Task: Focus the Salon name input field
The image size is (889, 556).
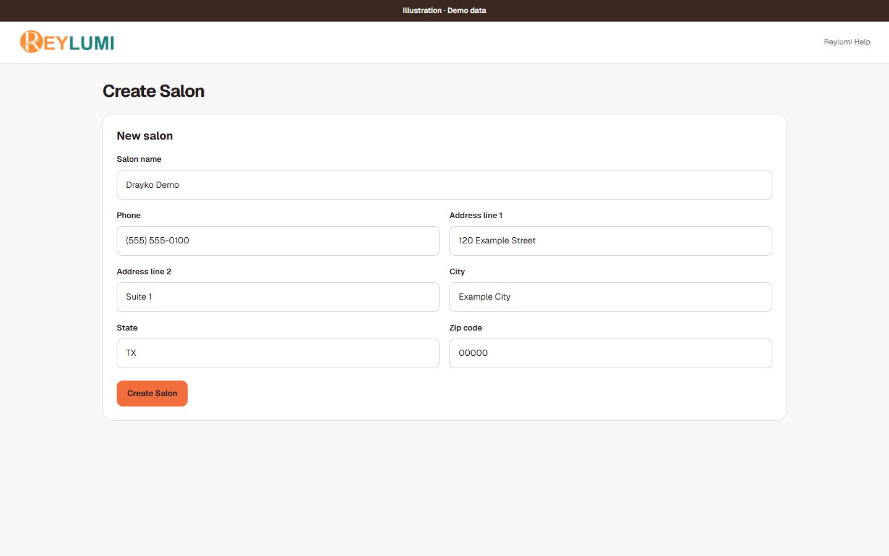Action: 444,185
